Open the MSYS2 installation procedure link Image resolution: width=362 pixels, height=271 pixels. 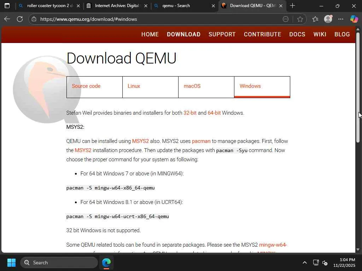[x=83, y=150]
